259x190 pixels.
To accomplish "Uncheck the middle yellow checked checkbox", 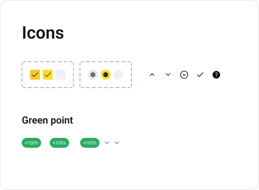I will [x=48, y=75].
